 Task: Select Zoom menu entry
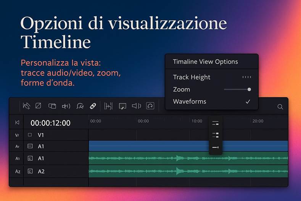click(212, 89)
